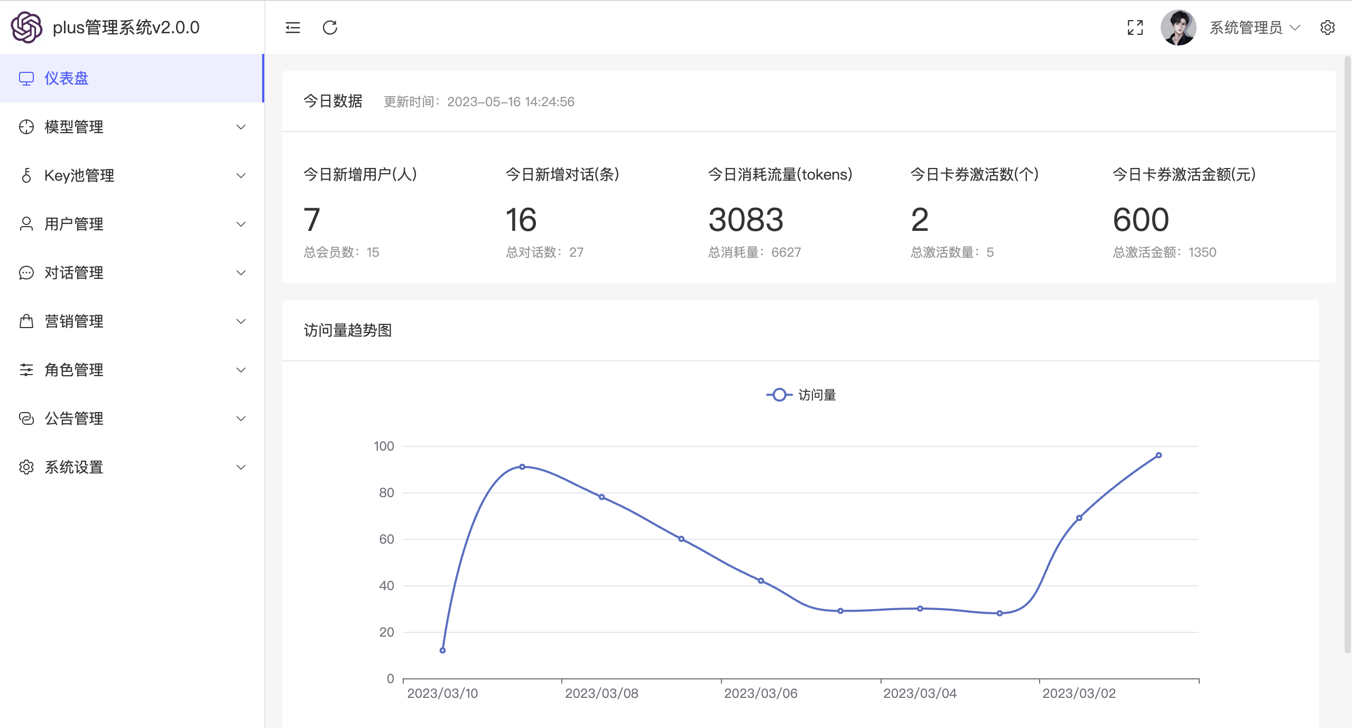
Task: Click the 公告管理 announcement icon
Action: [26, 418]
